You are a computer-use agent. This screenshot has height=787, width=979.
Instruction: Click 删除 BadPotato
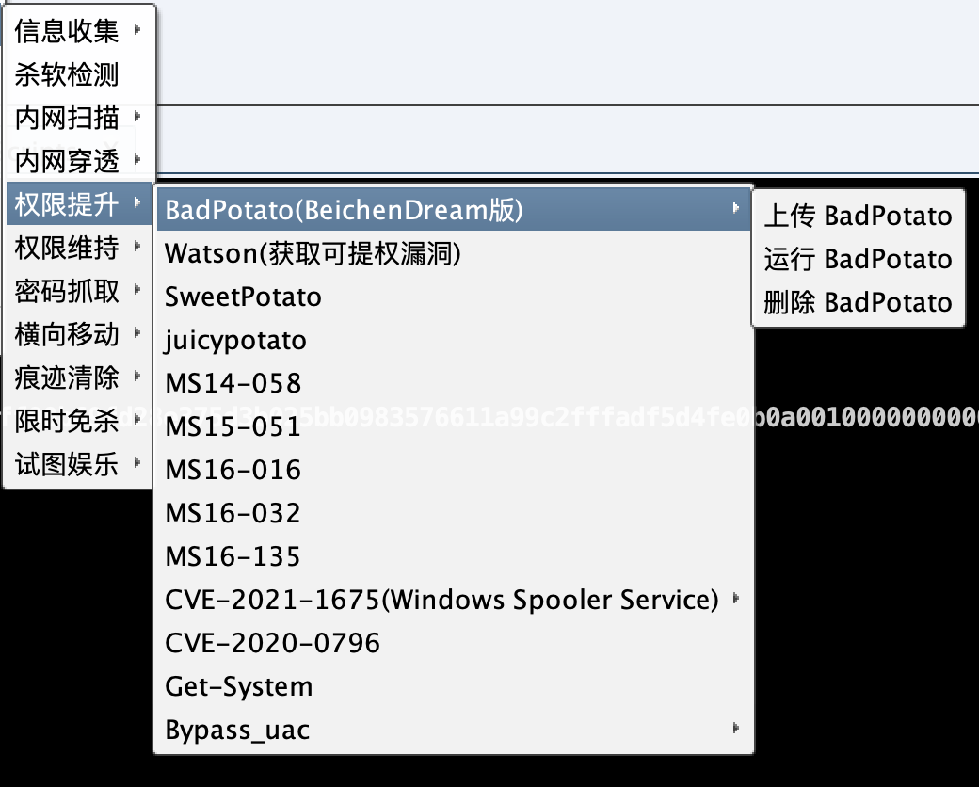coord(859,302)
